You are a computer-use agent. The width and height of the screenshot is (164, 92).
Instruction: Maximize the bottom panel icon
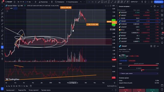click(116, 90)
